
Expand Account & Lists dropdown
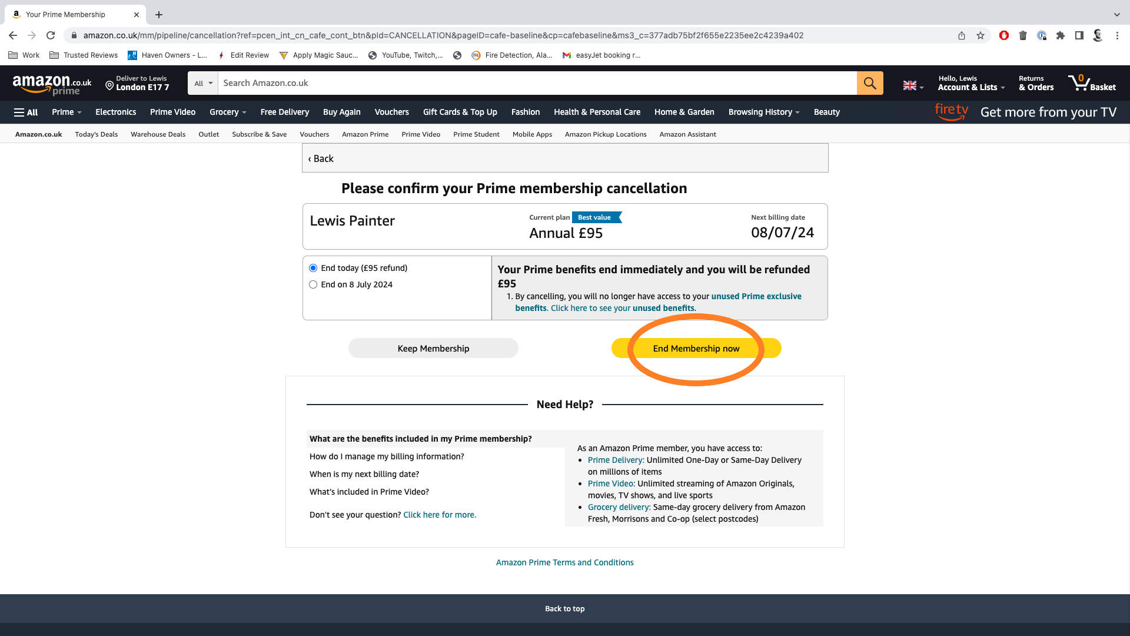point(971,83)
